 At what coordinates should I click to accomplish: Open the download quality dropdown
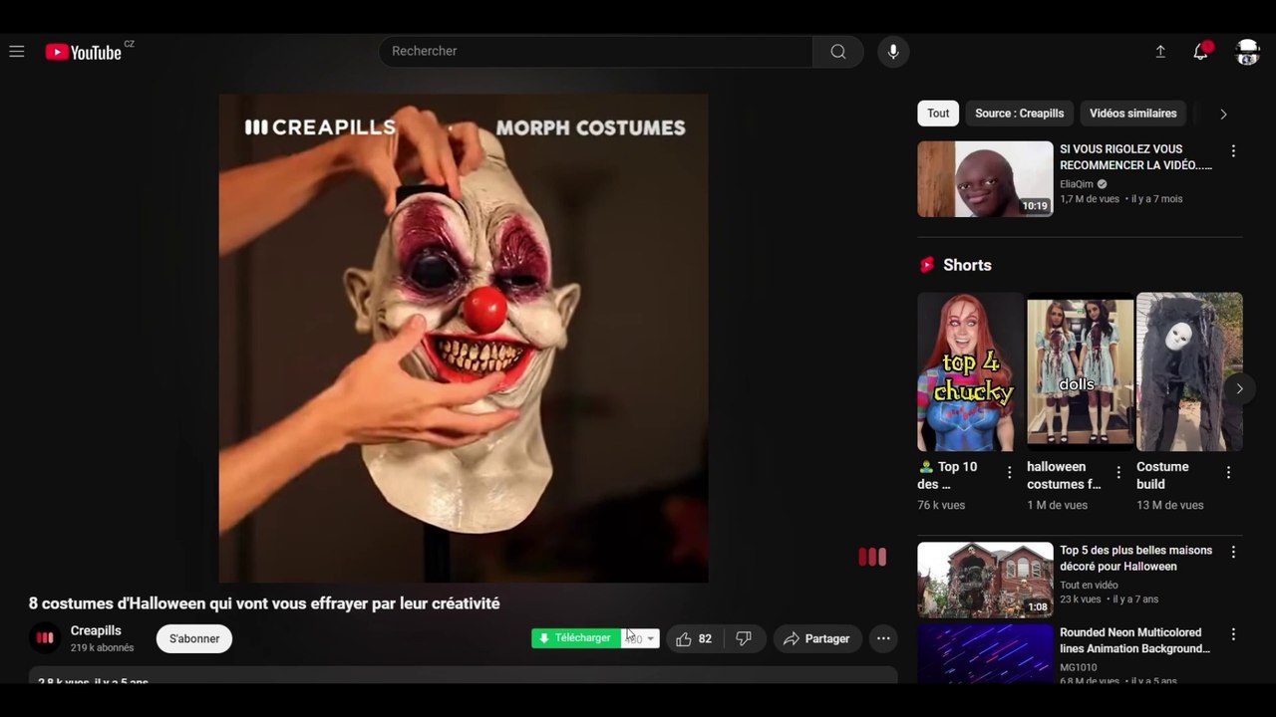(641, 638)
